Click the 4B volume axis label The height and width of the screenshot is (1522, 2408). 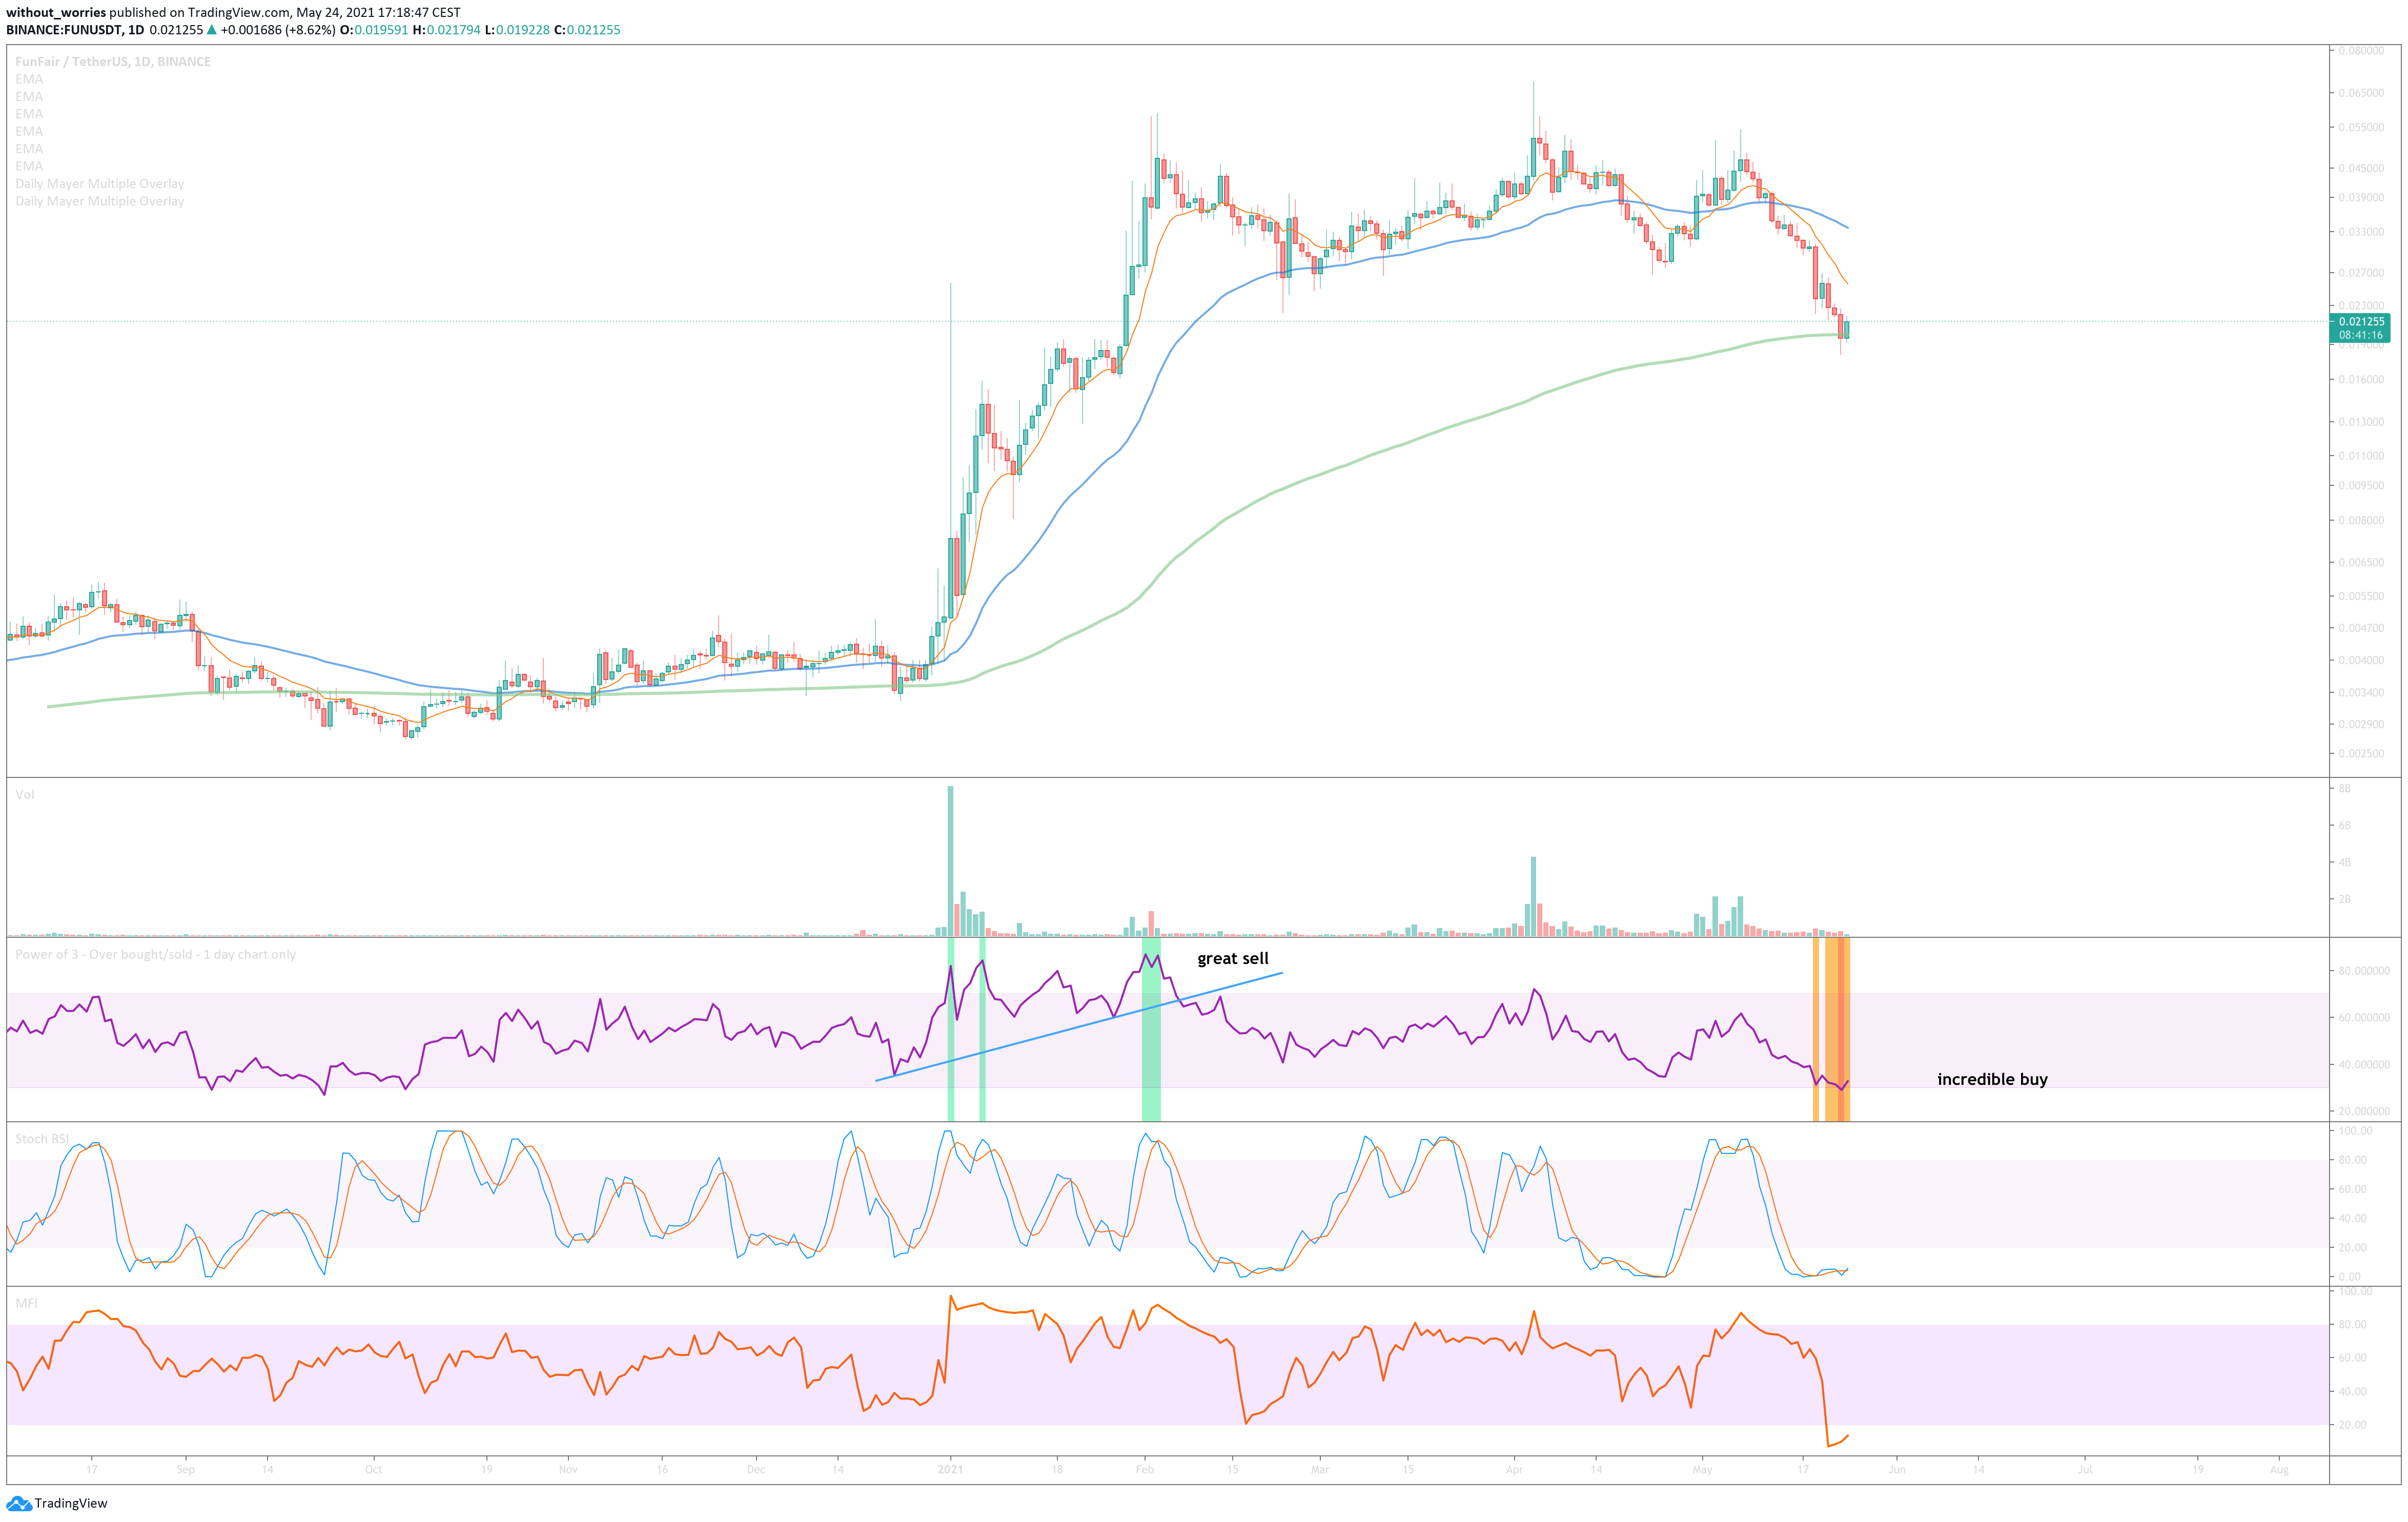point(2344,862)
